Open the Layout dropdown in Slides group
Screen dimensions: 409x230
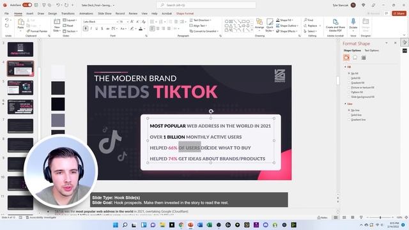click(x=70, y=20)
